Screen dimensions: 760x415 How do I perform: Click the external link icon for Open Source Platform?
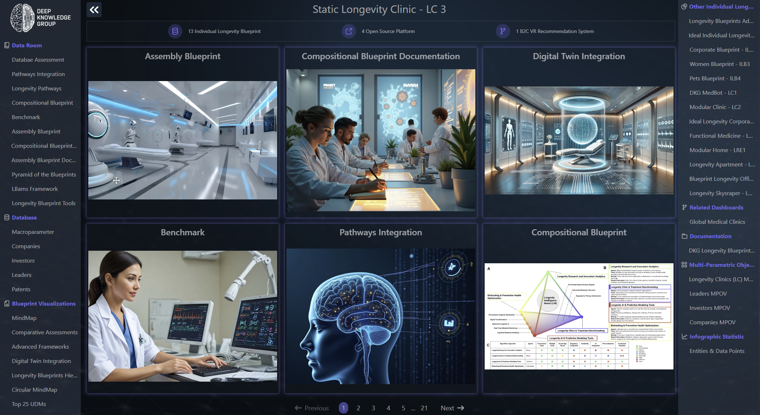click(349, 31)
